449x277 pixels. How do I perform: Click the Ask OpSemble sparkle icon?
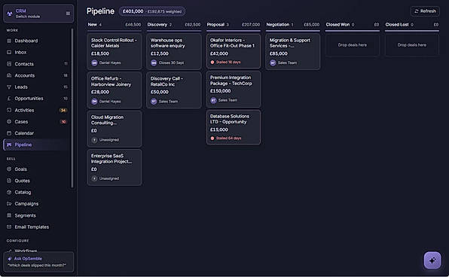pyautogui.click(x=10, y=258)
